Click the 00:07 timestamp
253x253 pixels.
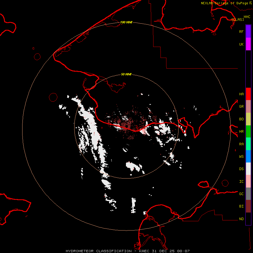183,251
